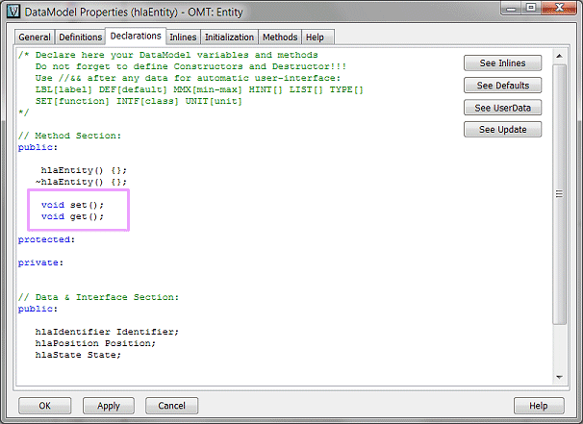Open the Help tab in the tab row
The width and height of the screenshot is (583, 424).
[315, 37]
